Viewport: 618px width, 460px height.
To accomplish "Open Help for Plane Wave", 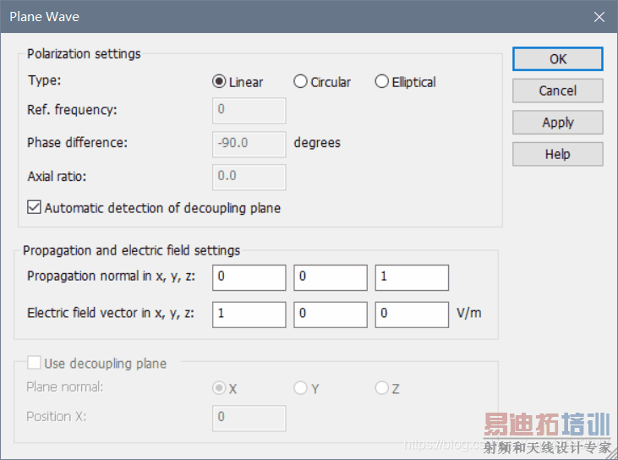I will coord(557,154).
